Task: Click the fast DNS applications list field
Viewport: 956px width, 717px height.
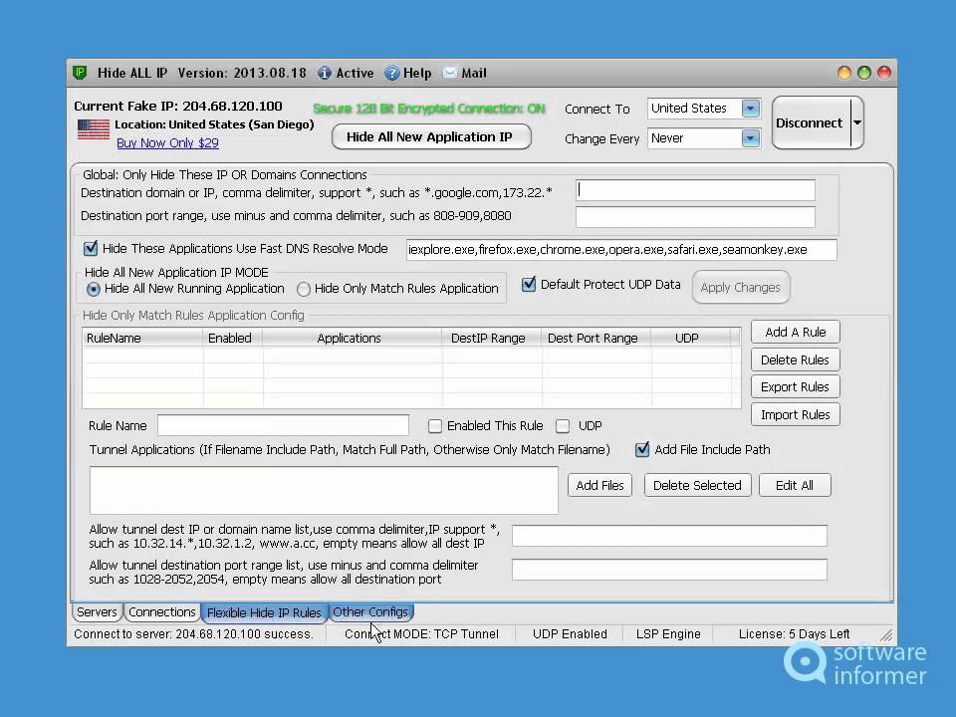Action: tap(621, 249)
